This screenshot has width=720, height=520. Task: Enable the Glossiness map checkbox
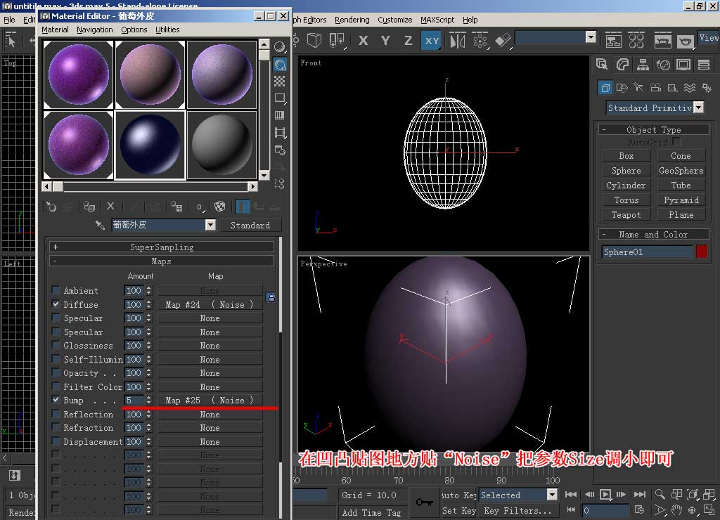pyautogui.click(x=56, y=345)
